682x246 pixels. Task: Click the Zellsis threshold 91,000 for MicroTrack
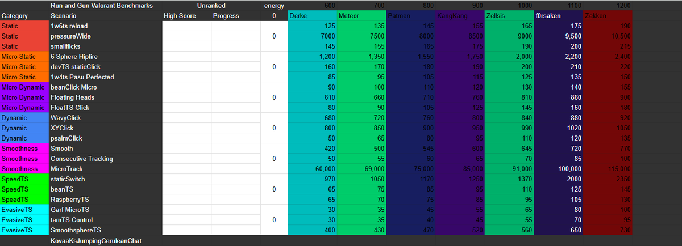509,168
